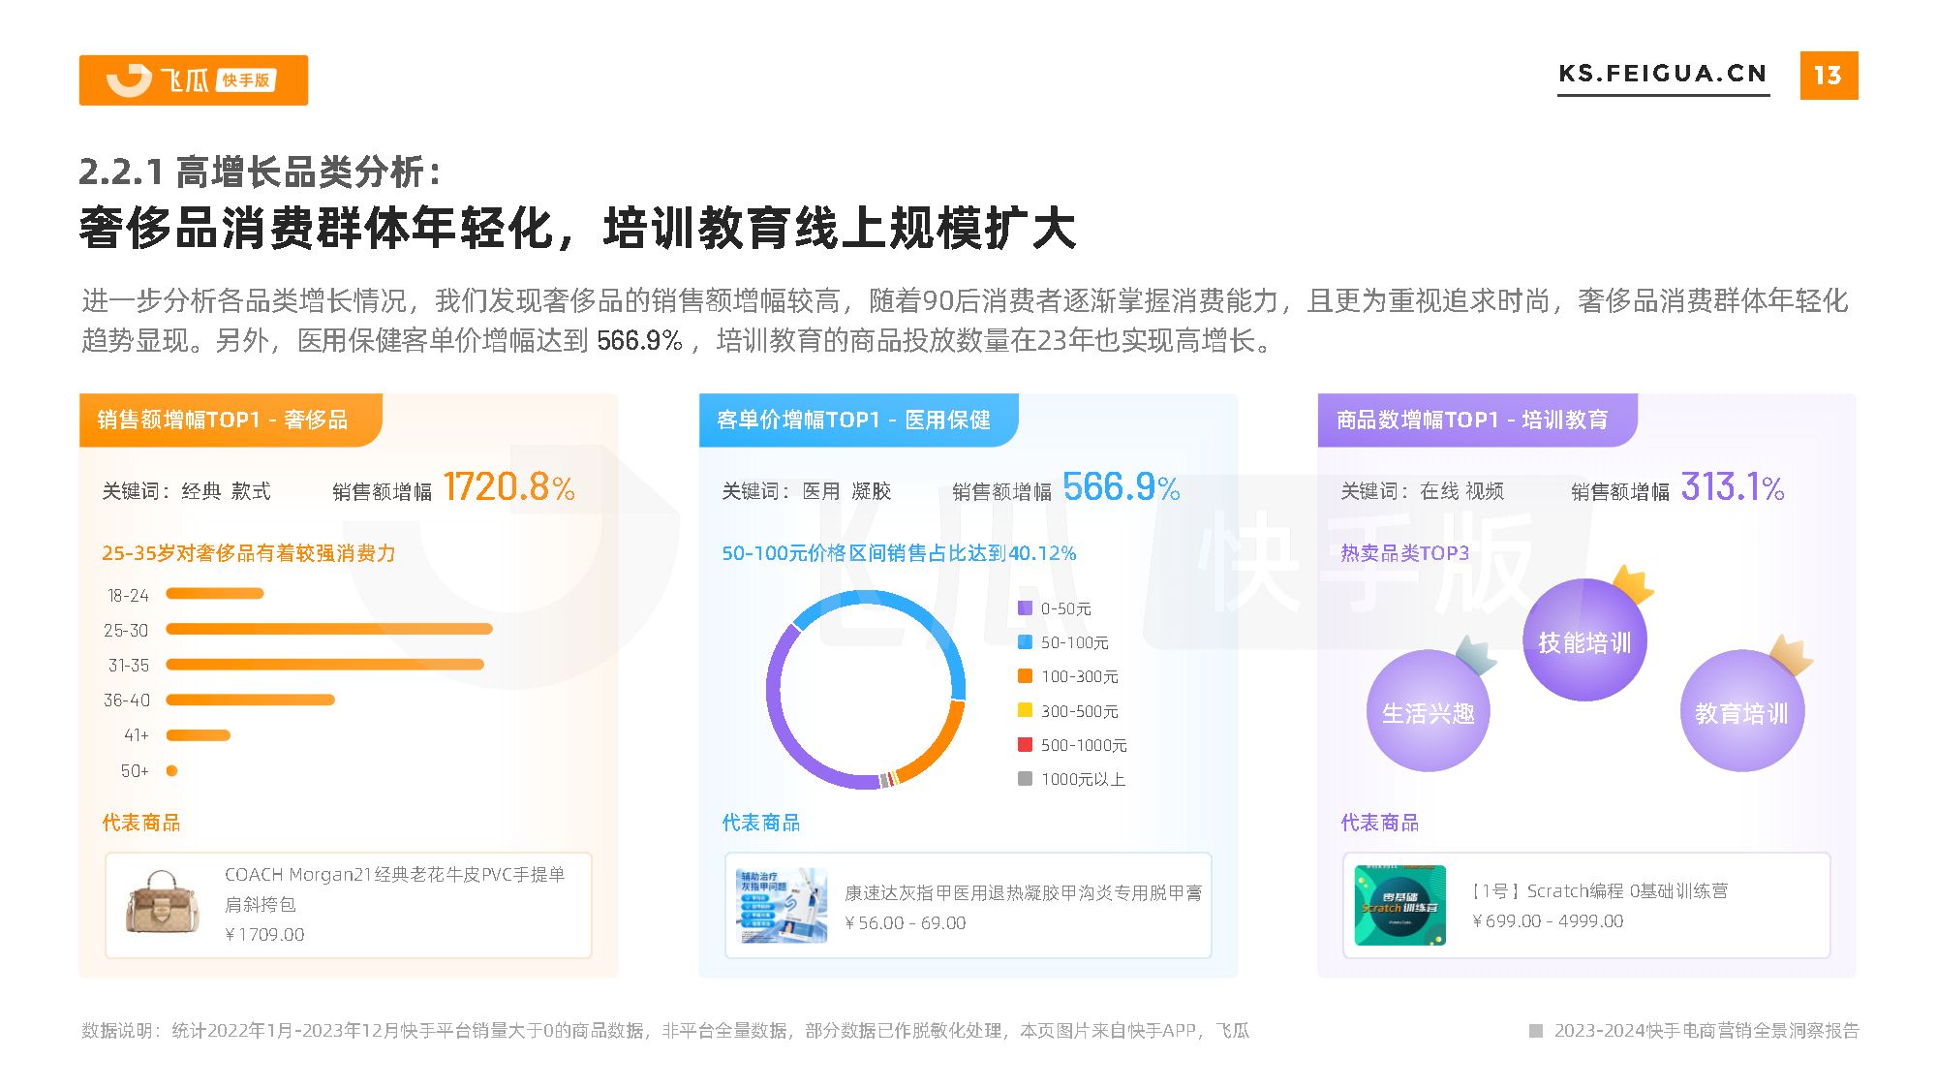Screen dimensions: 1937x1090
Task: Click the yellow 300-500元 color swatch
Action: (x=1026, y=710)
